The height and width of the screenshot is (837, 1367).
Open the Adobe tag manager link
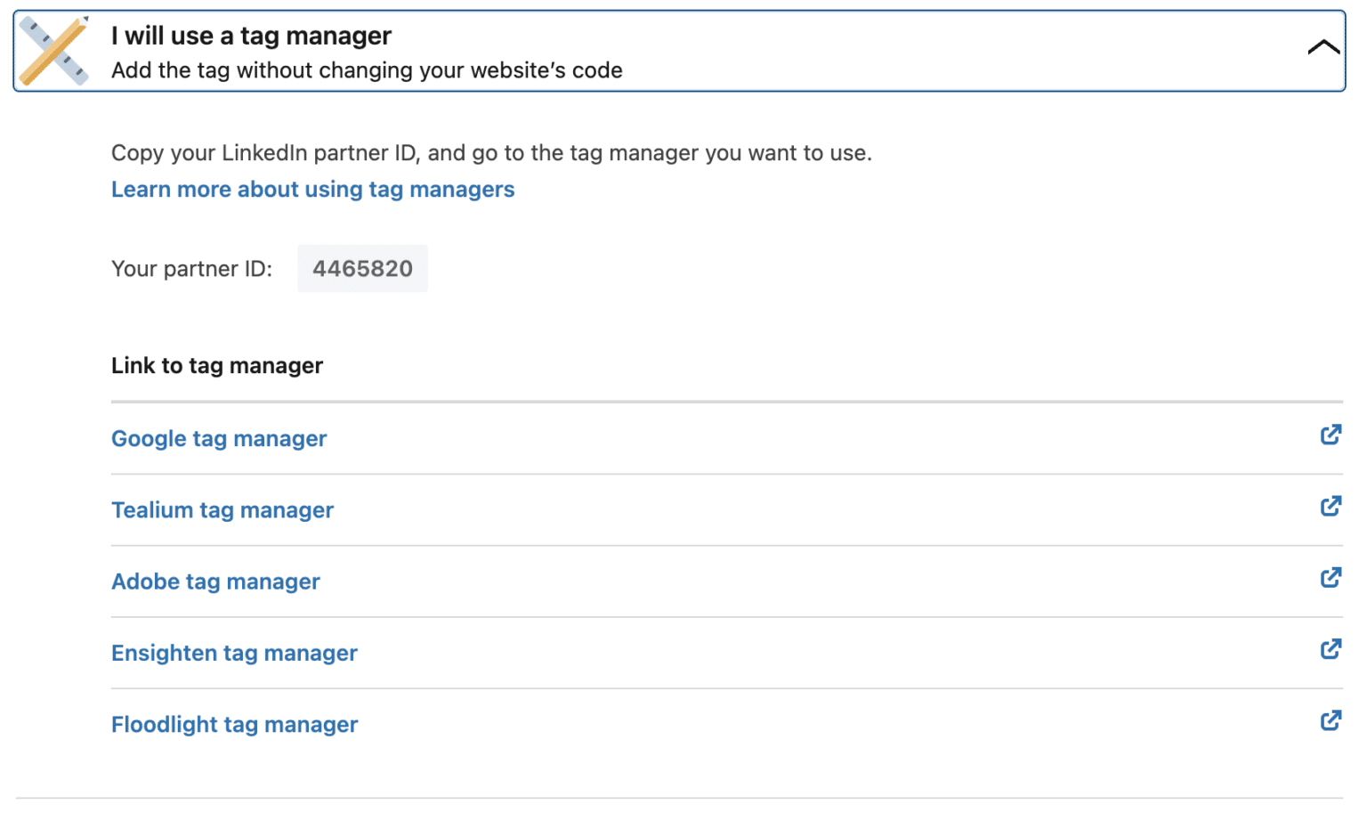click(215, 581)
